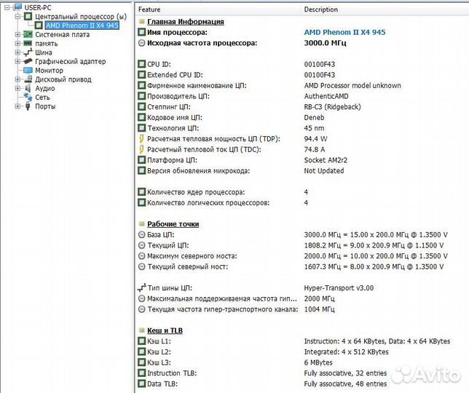Screen dimensions: 469x393
Task: Select Графический адаптер in the tree
Action: [71, 62]
